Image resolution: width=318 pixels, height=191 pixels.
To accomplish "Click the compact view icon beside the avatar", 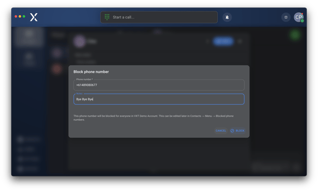I will 286,17.
